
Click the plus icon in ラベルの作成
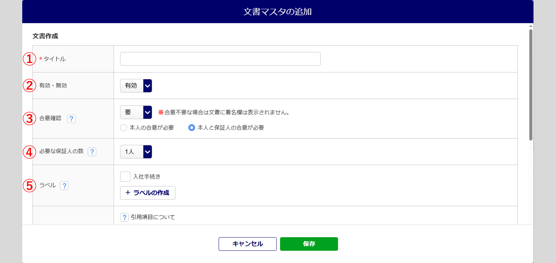[128, 193]
